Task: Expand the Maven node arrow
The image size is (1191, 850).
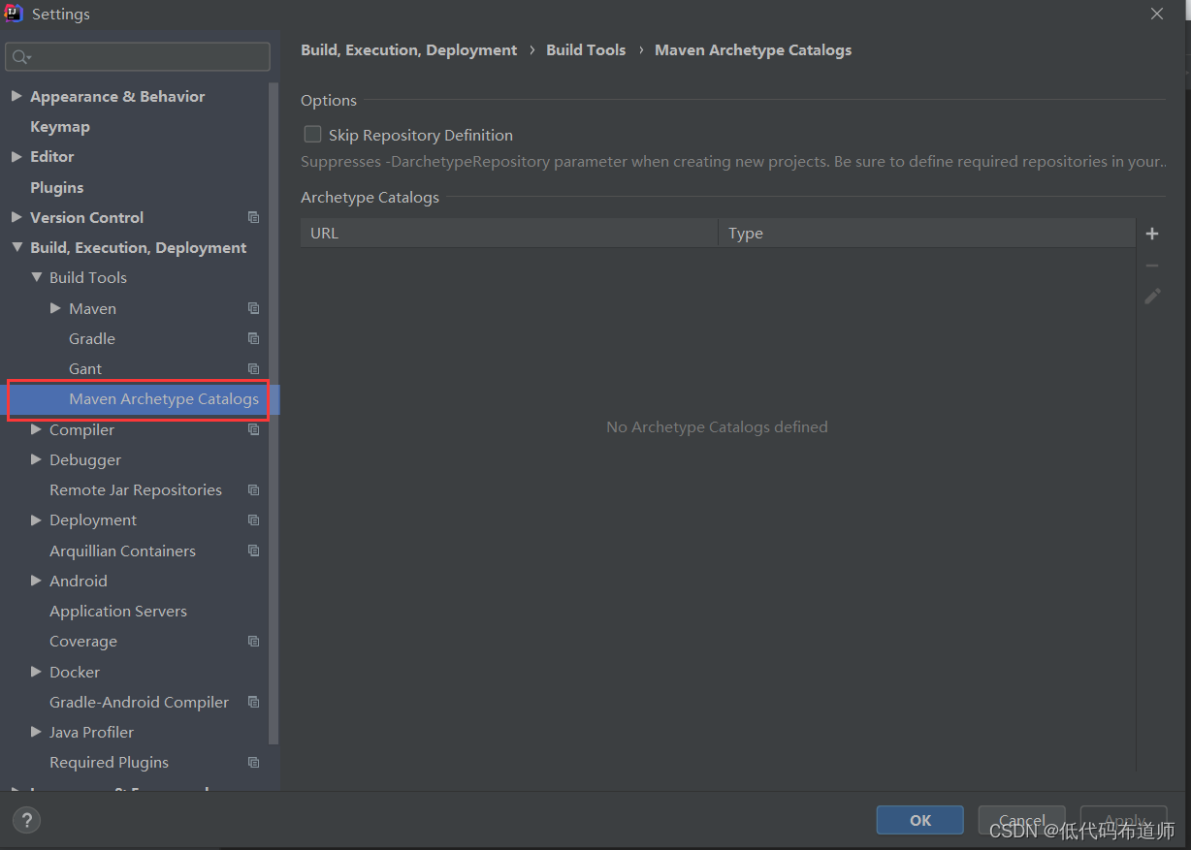Action: point(55,308)
